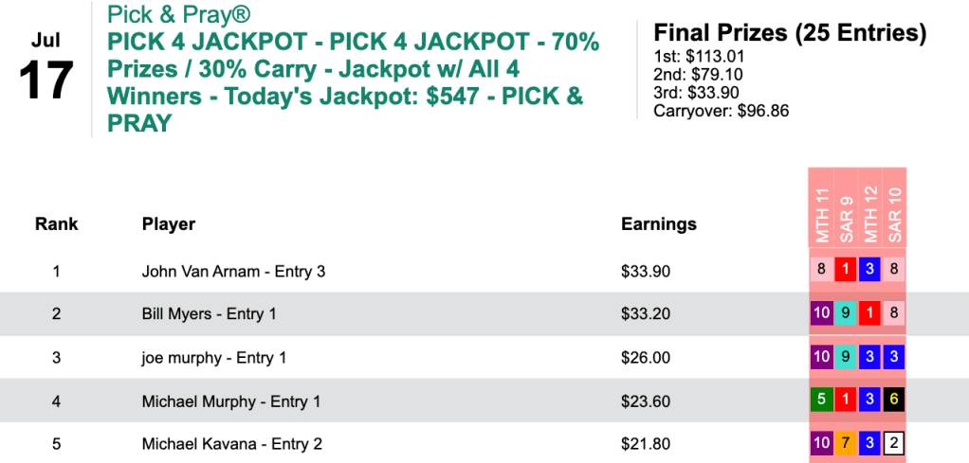Click the white 2 pick square

click(x=894, y=444)
